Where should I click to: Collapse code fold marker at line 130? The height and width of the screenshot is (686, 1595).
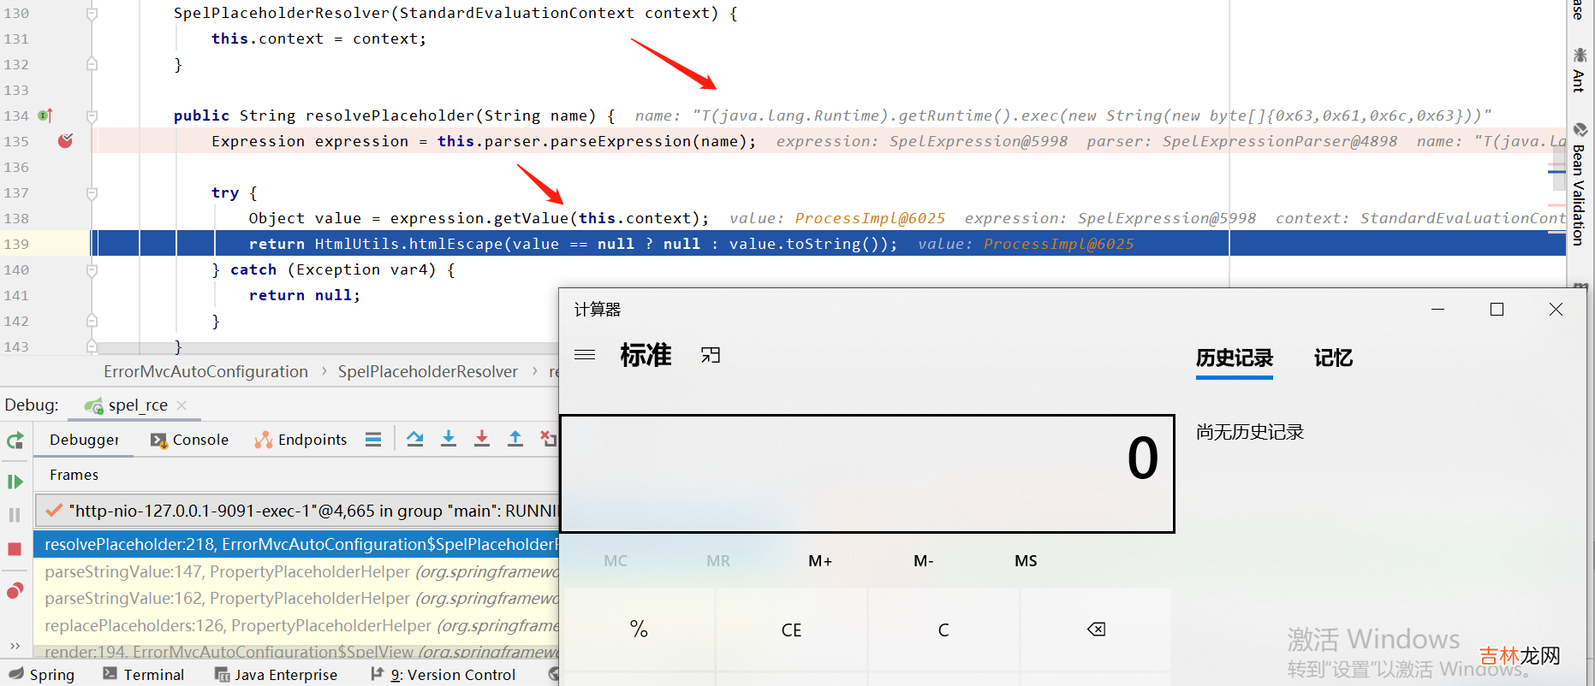point(92,14)
